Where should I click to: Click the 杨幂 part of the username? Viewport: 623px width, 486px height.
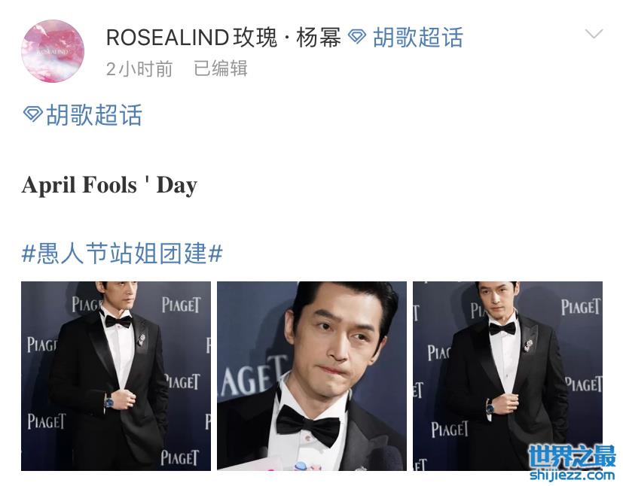319,38
